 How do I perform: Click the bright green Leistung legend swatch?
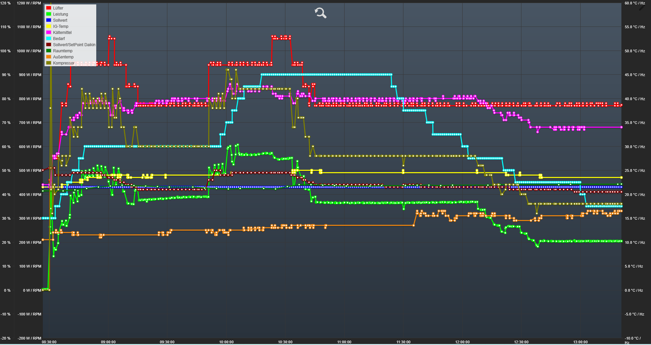pyautogui.click(x=49, y=14)
